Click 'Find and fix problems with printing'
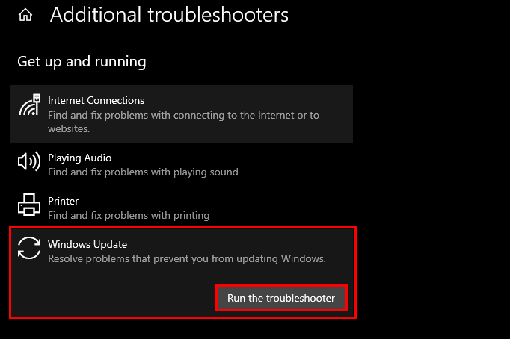This screenshot has height=339, width=510. (129, 215)
